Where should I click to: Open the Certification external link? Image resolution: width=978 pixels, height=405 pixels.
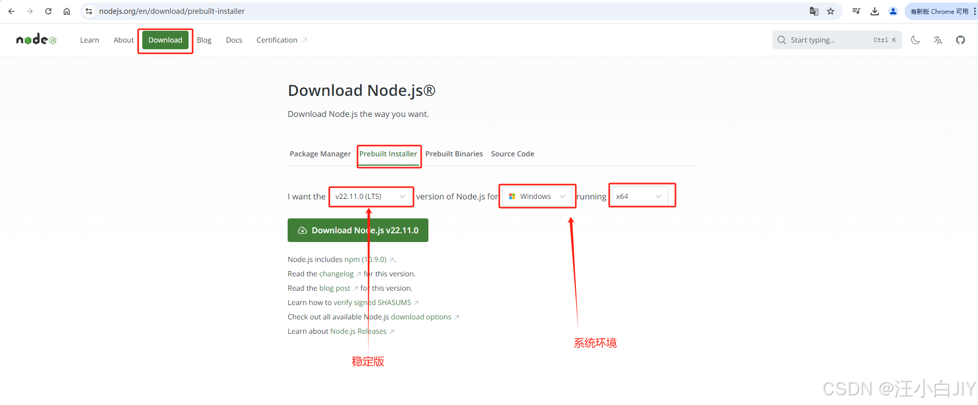tap(281, 40)
